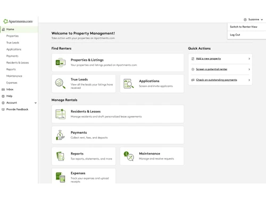Open the Susanne user dropdown arrow
The width and height of the screenshot is (266, 200).
pyautogui.click(x=262, y=20)
